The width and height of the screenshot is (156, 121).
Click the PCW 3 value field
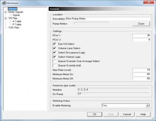coord(141,40)
